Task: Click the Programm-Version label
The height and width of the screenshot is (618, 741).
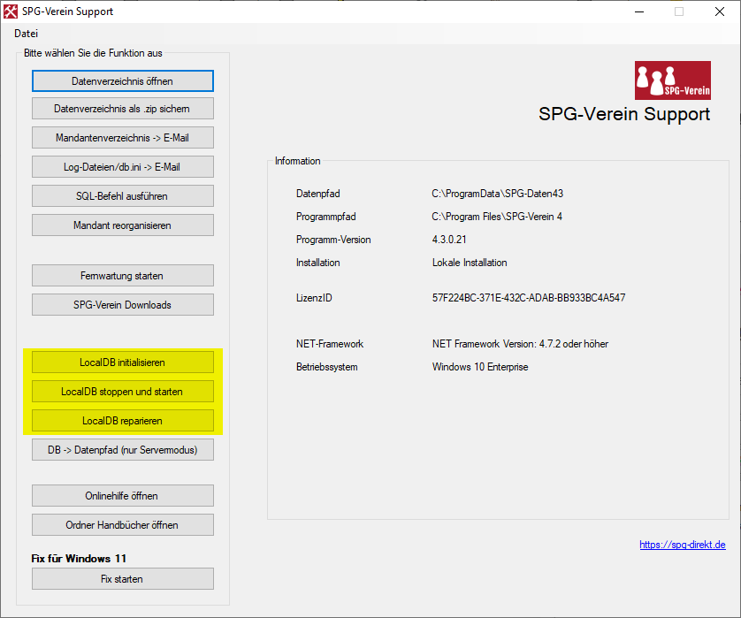Action: pyautogui.click(x=333, y=240)
